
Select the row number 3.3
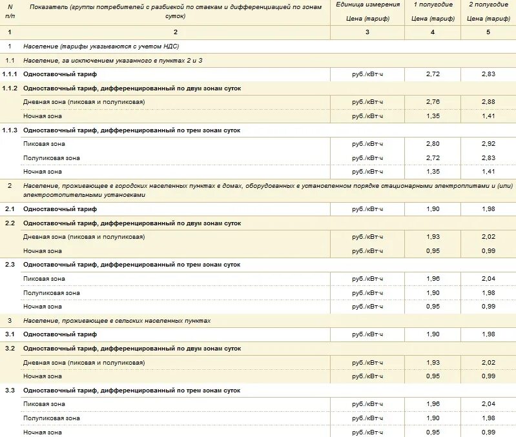click(10, 391)
